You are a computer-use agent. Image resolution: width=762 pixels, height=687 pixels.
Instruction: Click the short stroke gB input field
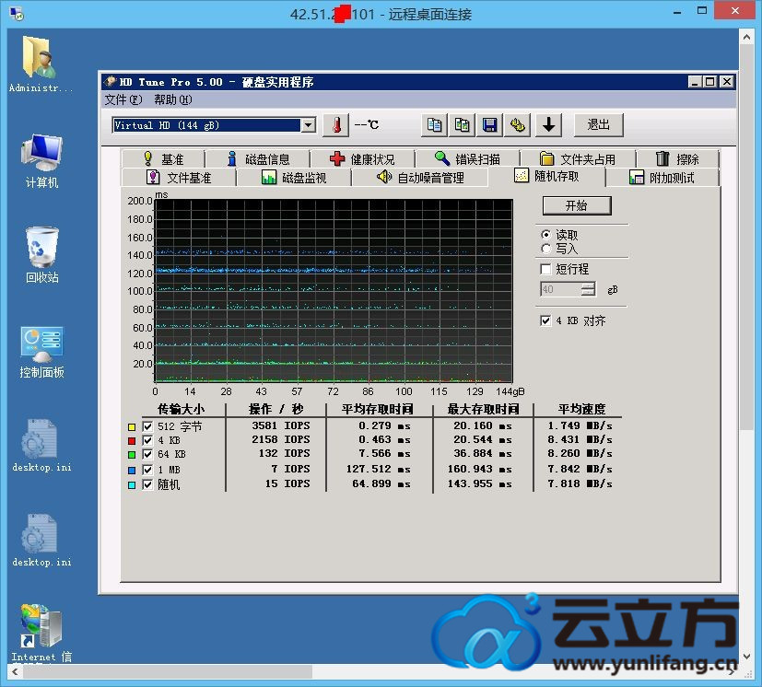tap(560, 289)
